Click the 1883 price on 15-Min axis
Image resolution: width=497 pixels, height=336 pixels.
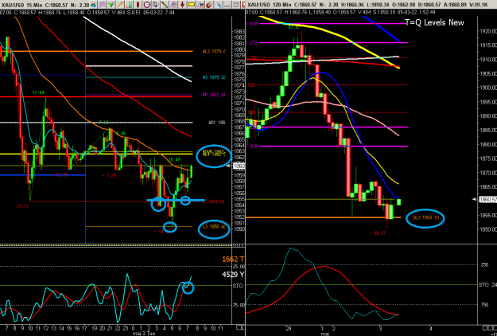pyautogui.click(x=239, y=31)
